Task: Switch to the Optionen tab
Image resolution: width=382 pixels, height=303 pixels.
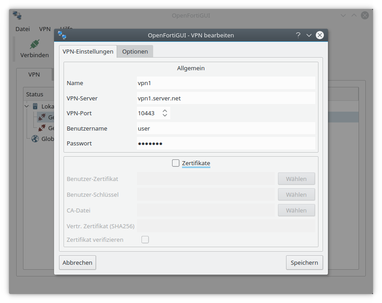Action: point(135,51)
